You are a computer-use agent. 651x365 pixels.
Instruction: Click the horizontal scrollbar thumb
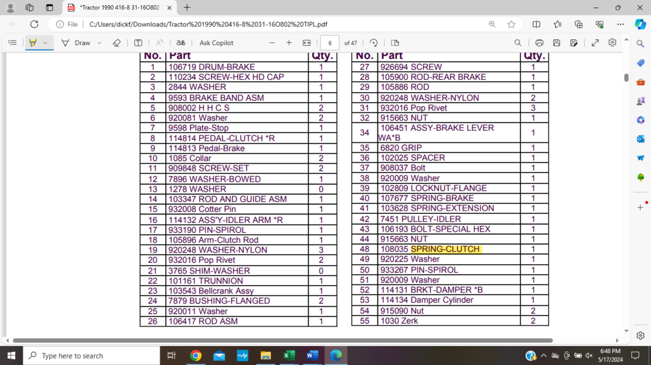283,340
